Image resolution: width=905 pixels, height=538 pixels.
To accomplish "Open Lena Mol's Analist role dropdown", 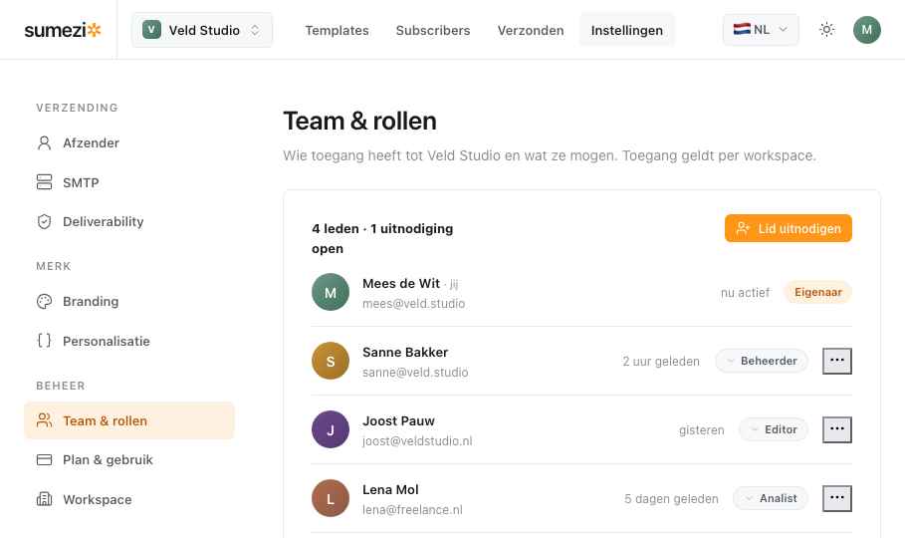I will tap(771, 499).
